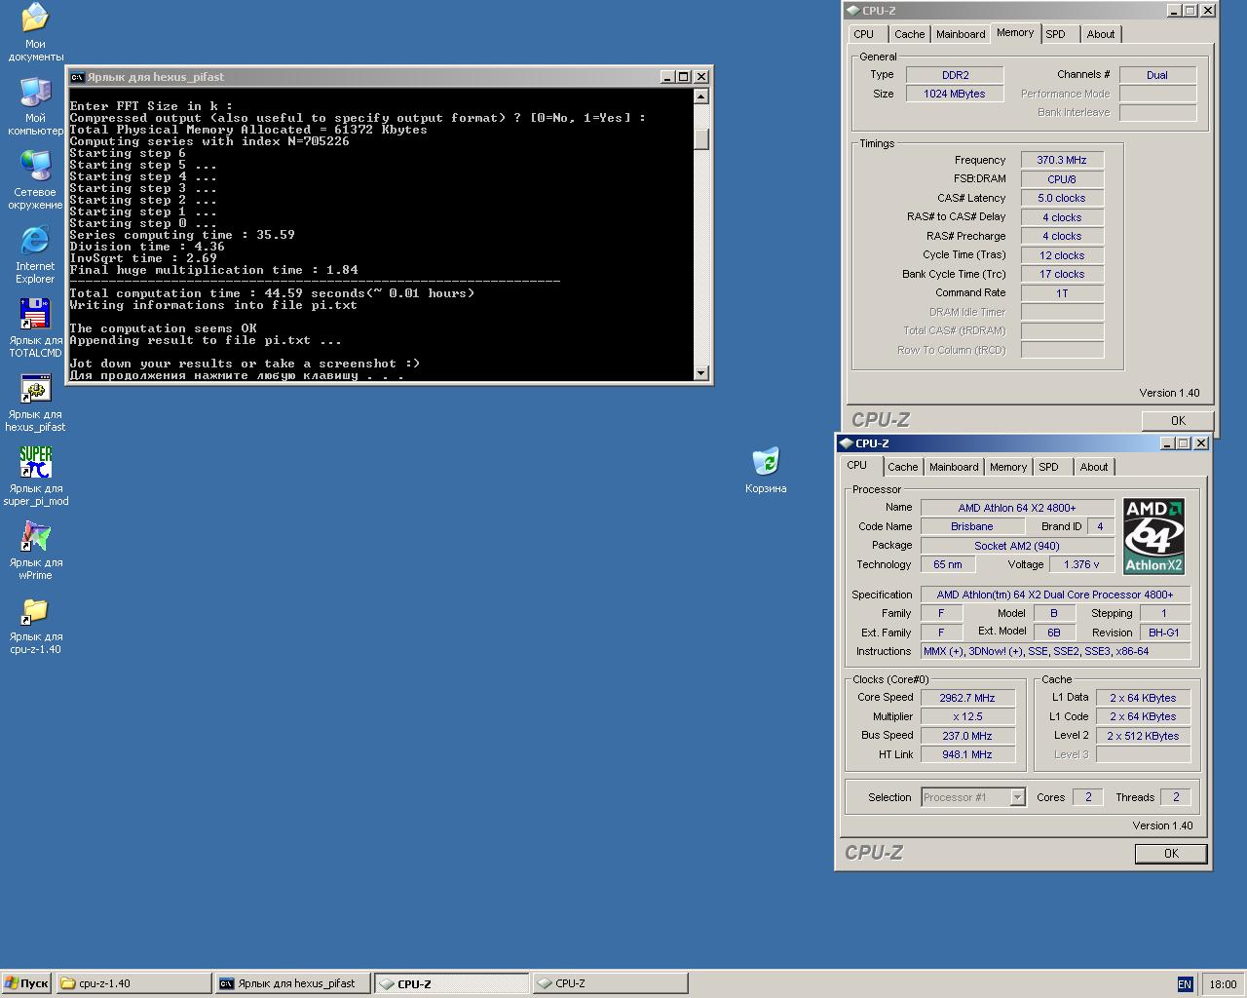Image resolution: width=1247 pixels, height=998 pixels.
Task: Open About tab in upper CPU-Z window
Action: [x=1101, y=34]
